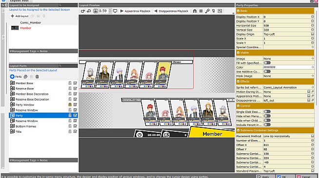Start Appearance Playback
The image size is (319, 178).
click(135, 11)
